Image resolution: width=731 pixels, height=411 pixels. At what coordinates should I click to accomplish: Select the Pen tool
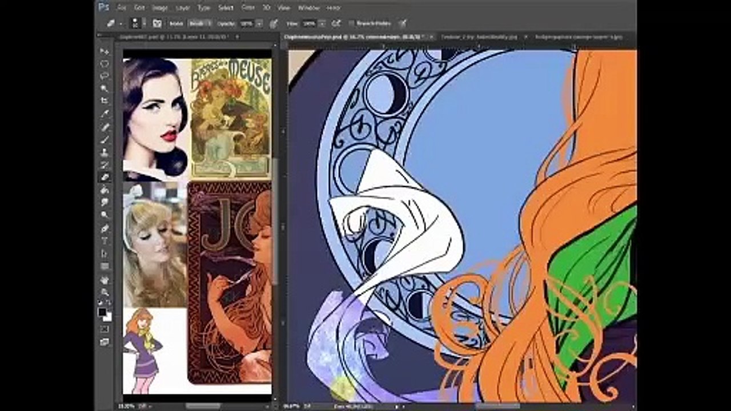click(x=105, y=228)
